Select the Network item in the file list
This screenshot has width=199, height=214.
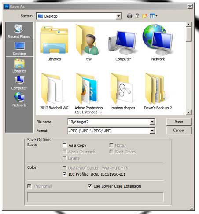tap(158, 43)
